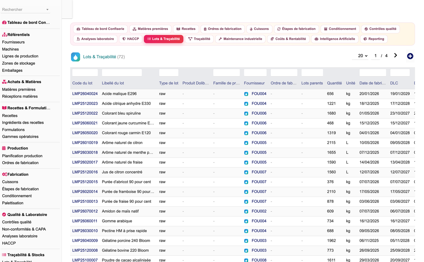
Task: Open HACCP tab
Action: pyautogui.click(x=131, y=39)
